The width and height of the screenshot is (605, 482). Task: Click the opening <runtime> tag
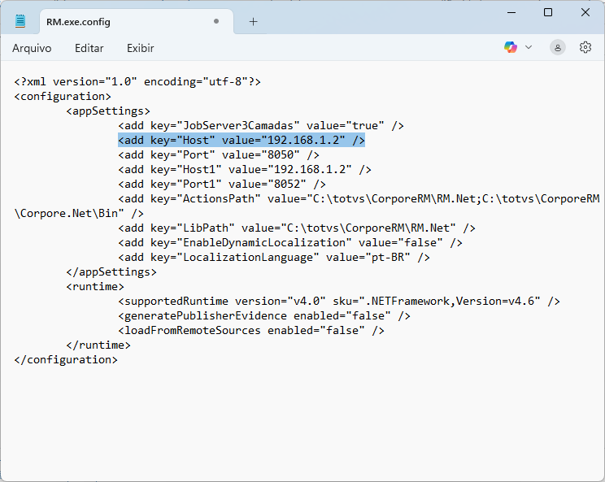click(x=95, y=287)
